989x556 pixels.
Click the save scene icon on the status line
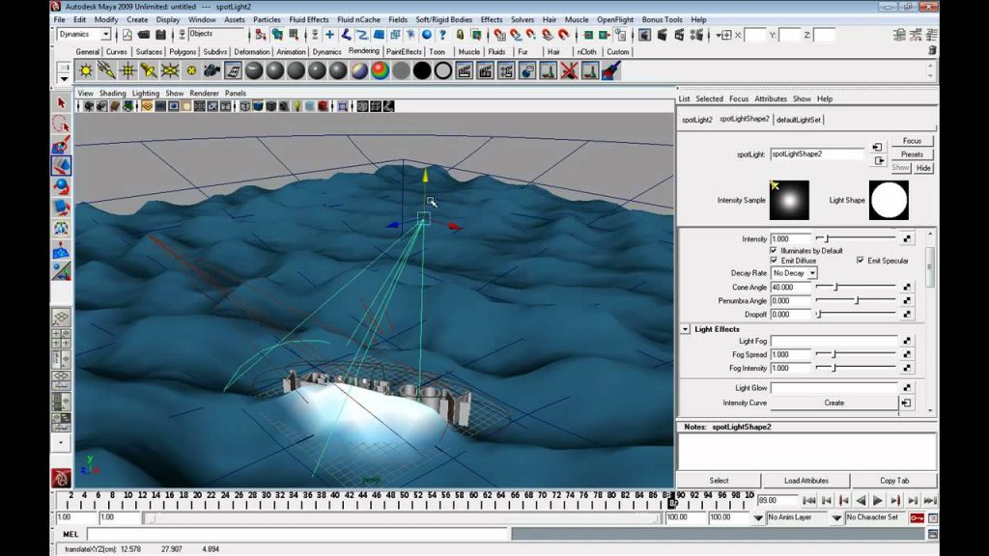[x=161, y=35]
